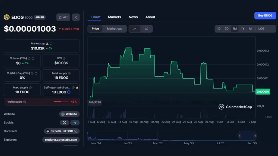
Task: Click the Jan '25 overview axis label
Action: [x=128, y=143]
